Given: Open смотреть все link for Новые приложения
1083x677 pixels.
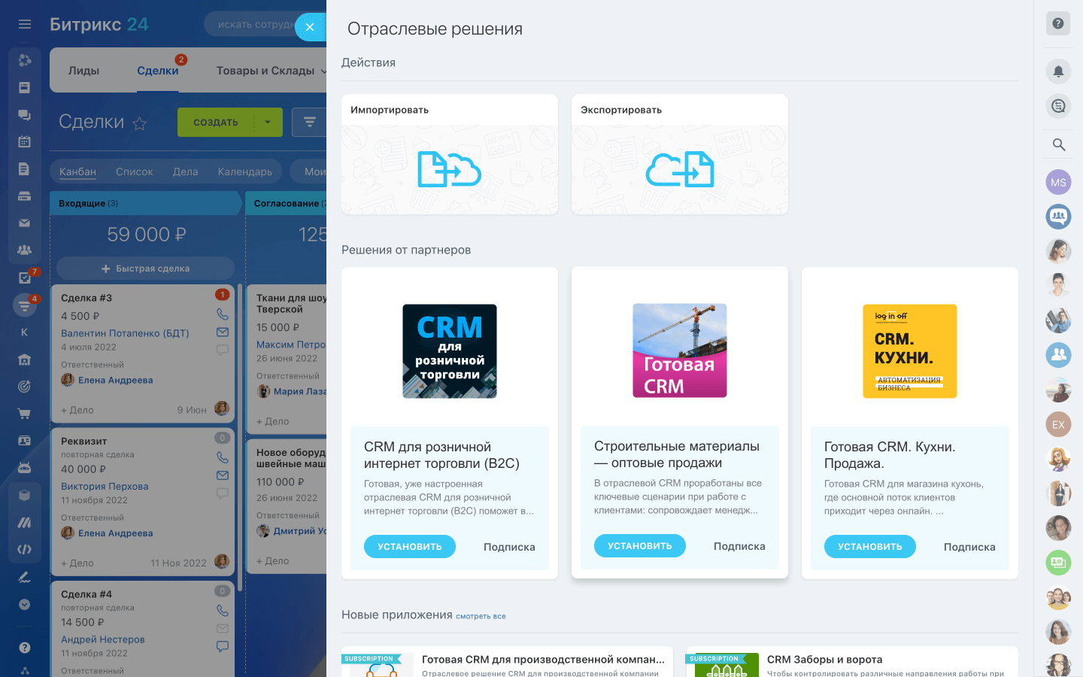Looking at the screenshot, I should click(481, 615).
